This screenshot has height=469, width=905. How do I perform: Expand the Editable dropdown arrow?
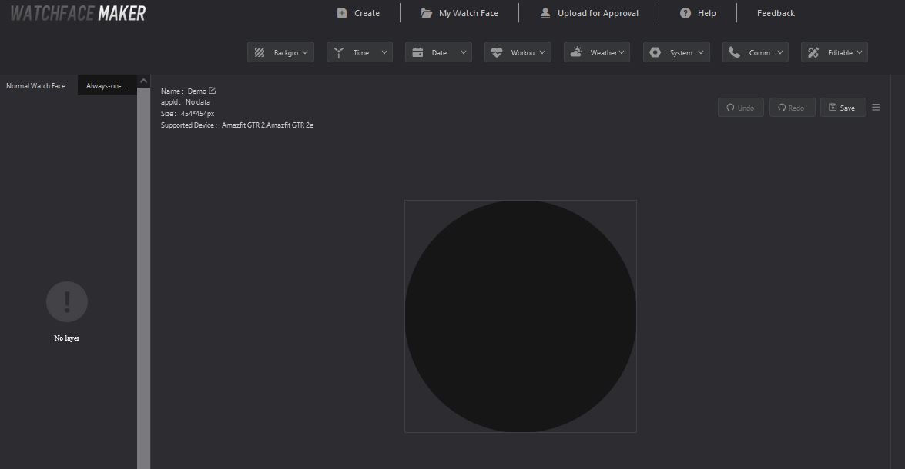[x=860, y=52]
